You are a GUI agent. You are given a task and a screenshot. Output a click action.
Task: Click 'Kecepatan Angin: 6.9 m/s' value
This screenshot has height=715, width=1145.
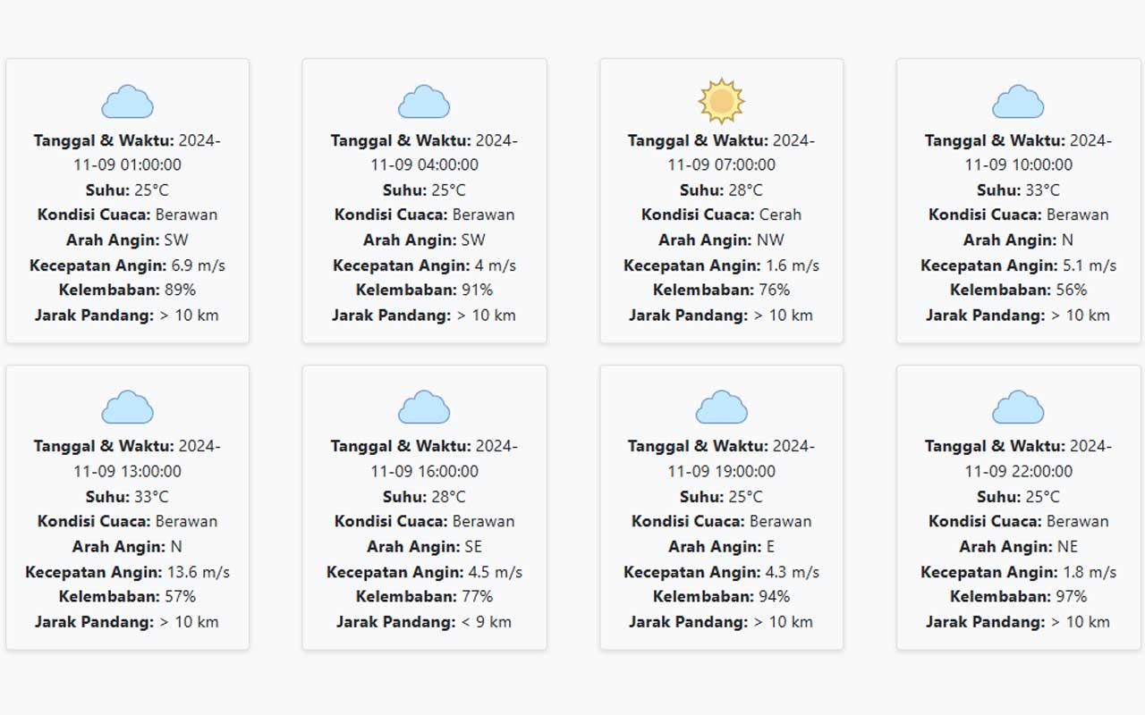click(x=127, y=265)
